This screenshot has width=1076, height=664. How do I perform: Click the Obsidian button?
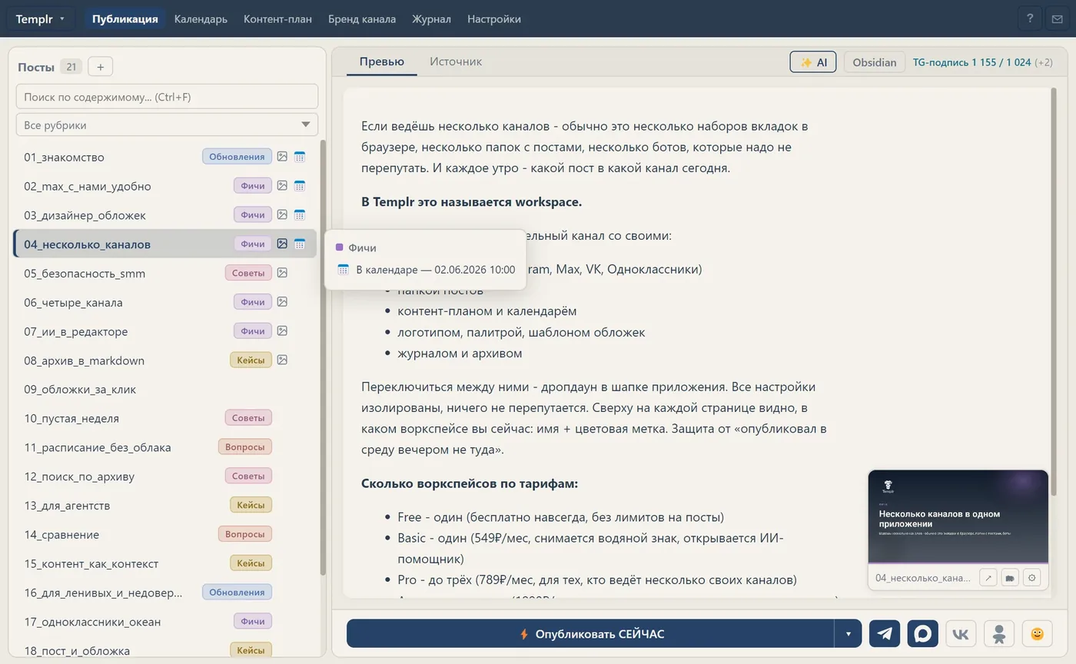pyautogui.click(x=875, y=62)
